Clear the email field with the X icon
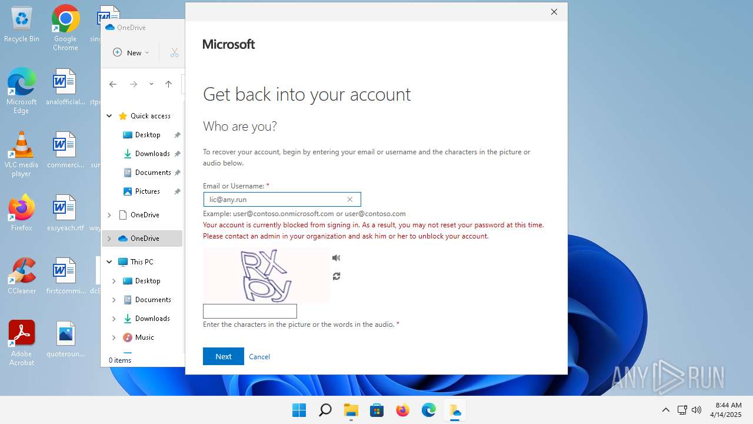The image size is (753, 424). coord(350,200)
